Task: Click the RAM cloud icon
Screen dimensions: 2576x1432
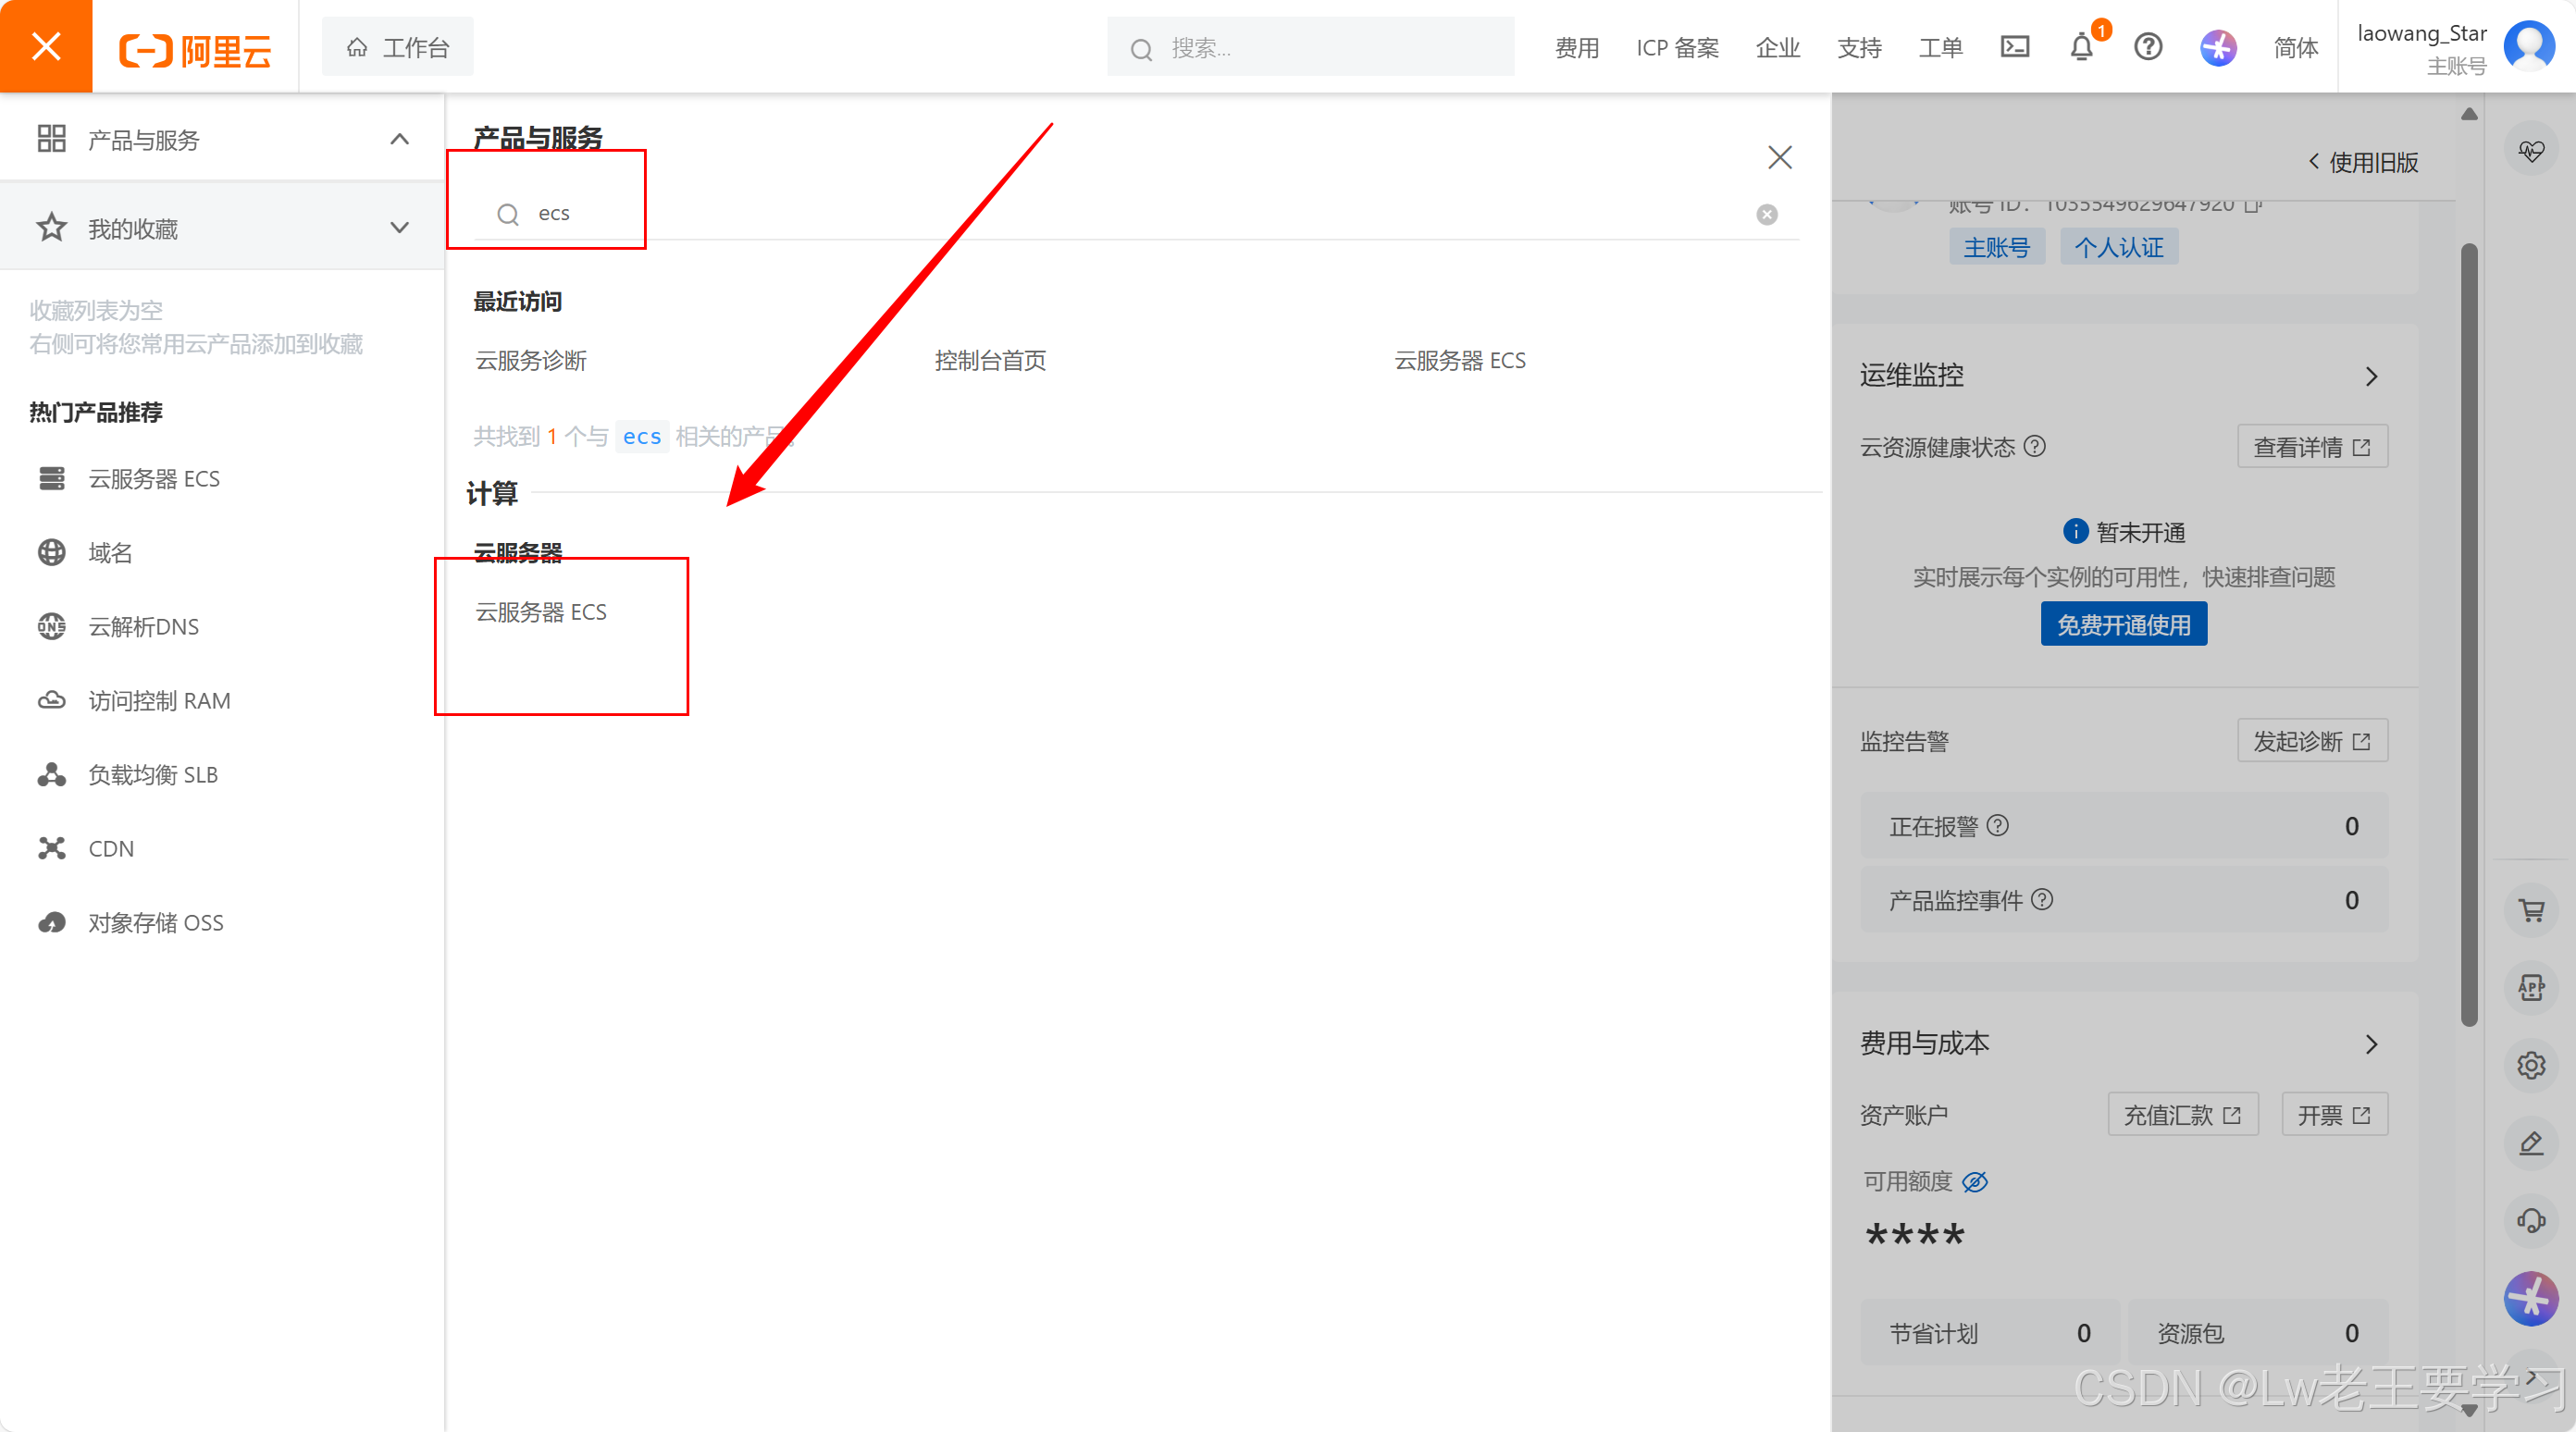Action: pyautogui.click(x=51, y=701)
